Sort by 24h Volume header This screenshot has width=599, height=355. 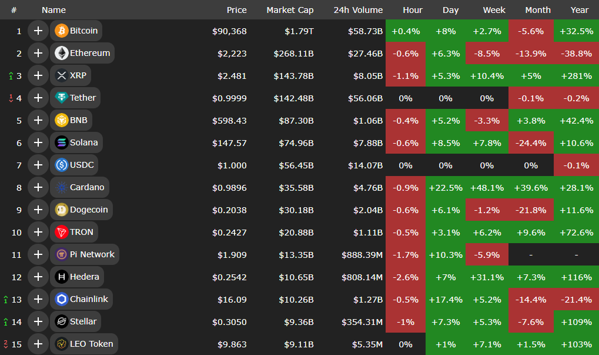click(357, 10)
